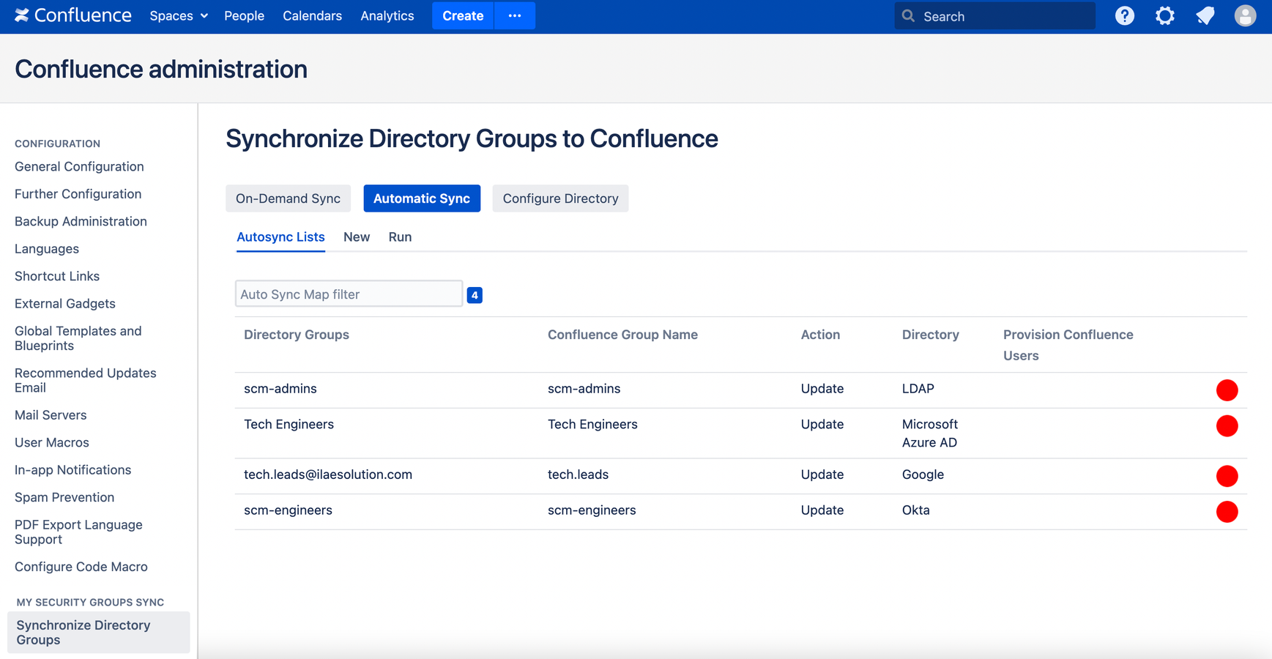The width and height of the screenshot is (1272, 659).
Task: Open Recommended Updates Email link
Action: (86, 380)
